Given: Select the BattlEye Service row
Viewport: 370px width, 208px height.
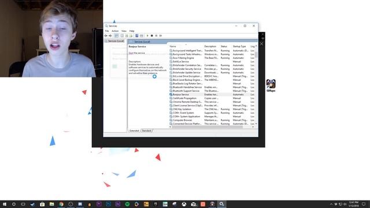Looking at the screenshot, I should [212, 62].
